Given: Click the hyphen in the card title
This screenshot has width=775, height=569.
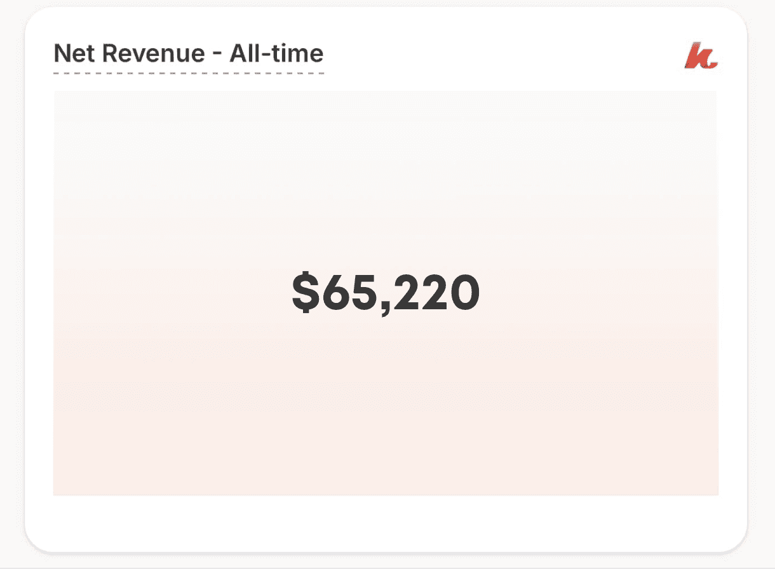Looking at the screenshot, I should (x=217, y=55).
